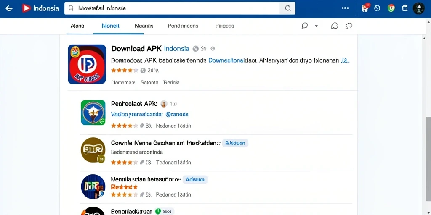
Task: Switch to the Pendnneons tab
Action: (183, 26)
